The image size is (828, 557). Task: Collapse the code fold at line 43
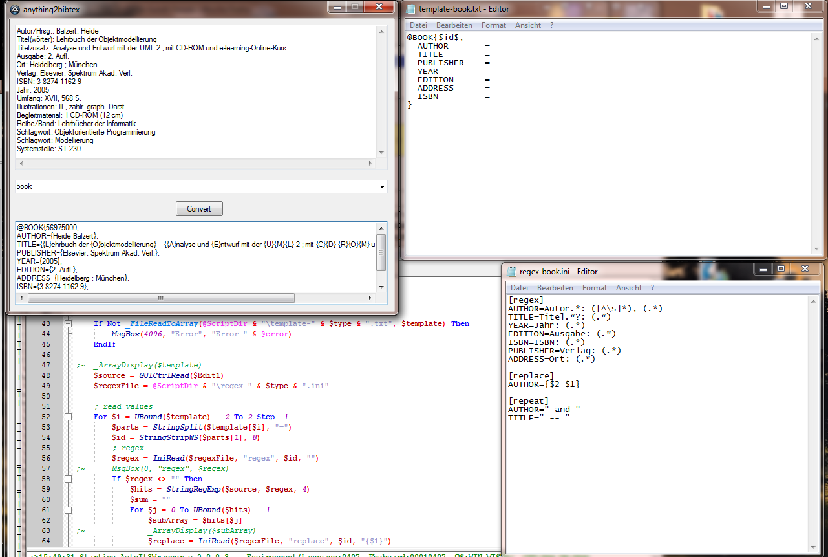pyautogui.click(x=67, y=323)
